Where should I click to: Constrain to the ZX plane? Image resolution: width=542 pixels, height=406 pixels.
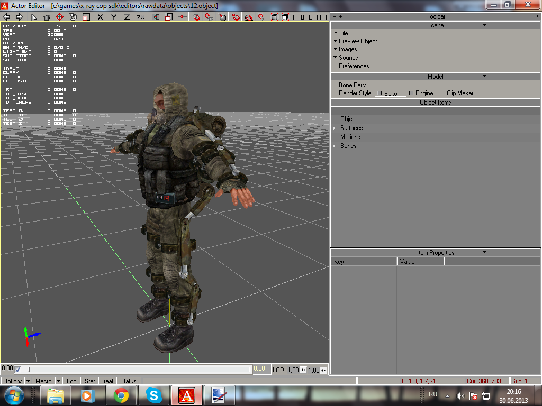pos(140,17)
